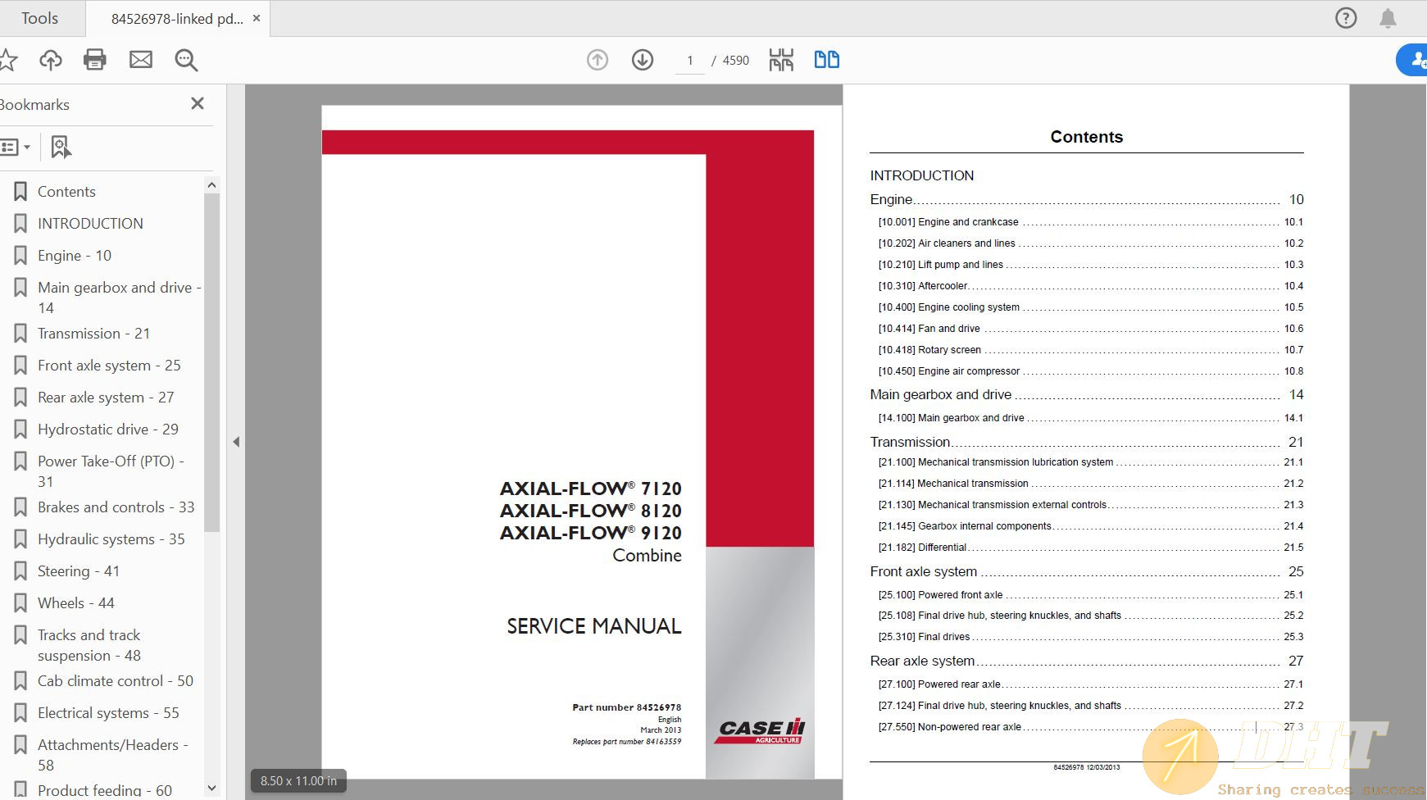Open the INTRODUCTION bookmark
The height and width of the screenshot is (800, 1427).
90,223
